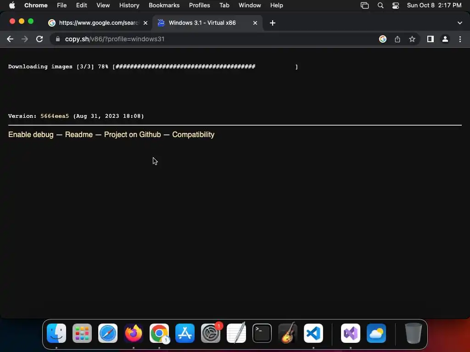Click the lock icon in the address bar
Screen dimensions: 470x352
point(57,39)
